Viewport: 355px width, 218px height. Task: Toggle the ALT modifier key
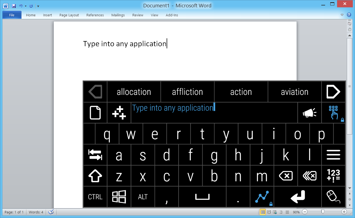143,197
